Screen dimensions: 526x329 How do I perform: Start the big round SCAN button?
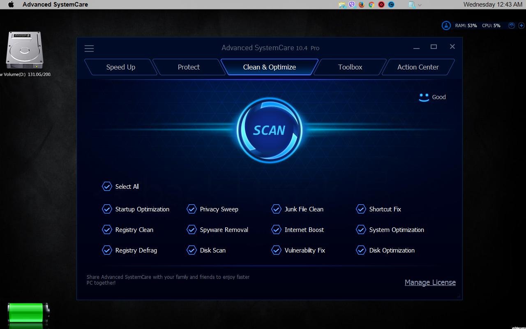tap(270, 130)
